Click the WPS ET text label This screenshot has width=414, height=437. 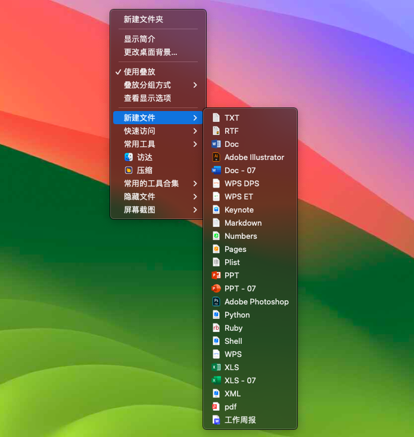click(238, 196)
